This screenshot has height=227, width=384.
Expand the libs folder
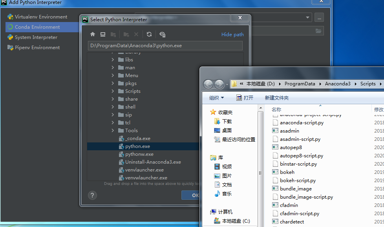point(113,60)
